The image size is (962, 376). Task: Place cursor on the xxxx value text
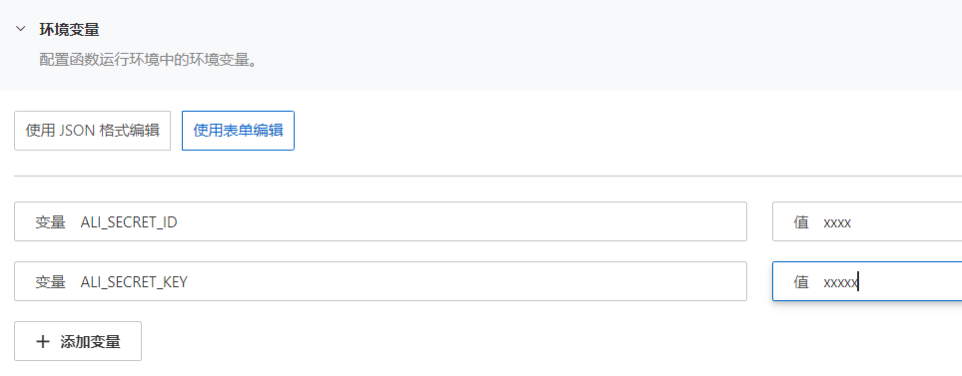[x=837, y=222]
